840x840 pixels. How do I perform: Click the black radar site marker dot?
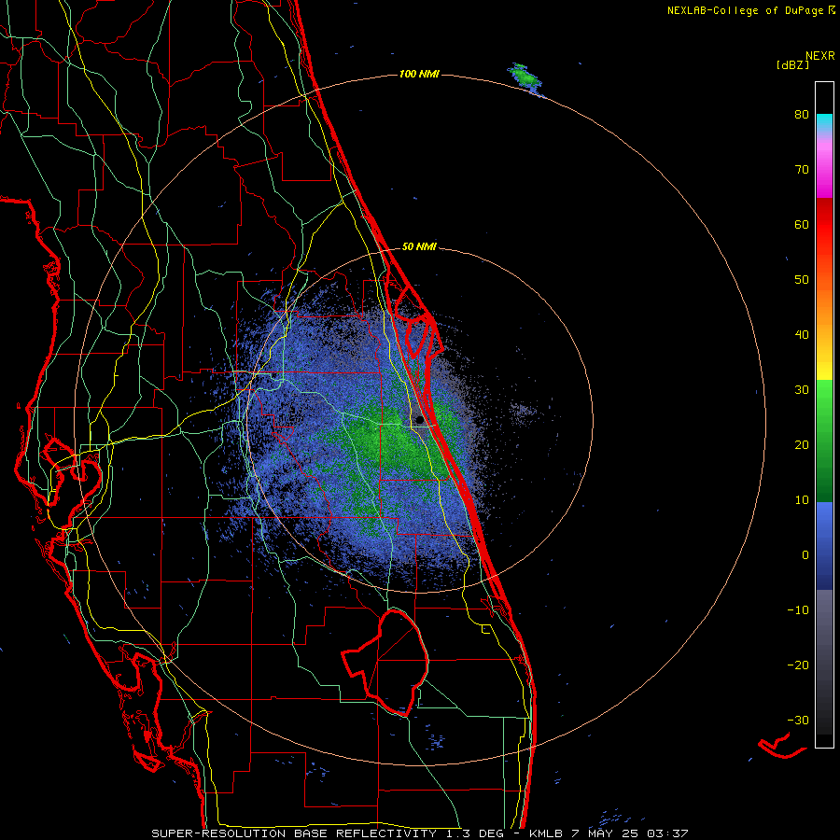419,419
